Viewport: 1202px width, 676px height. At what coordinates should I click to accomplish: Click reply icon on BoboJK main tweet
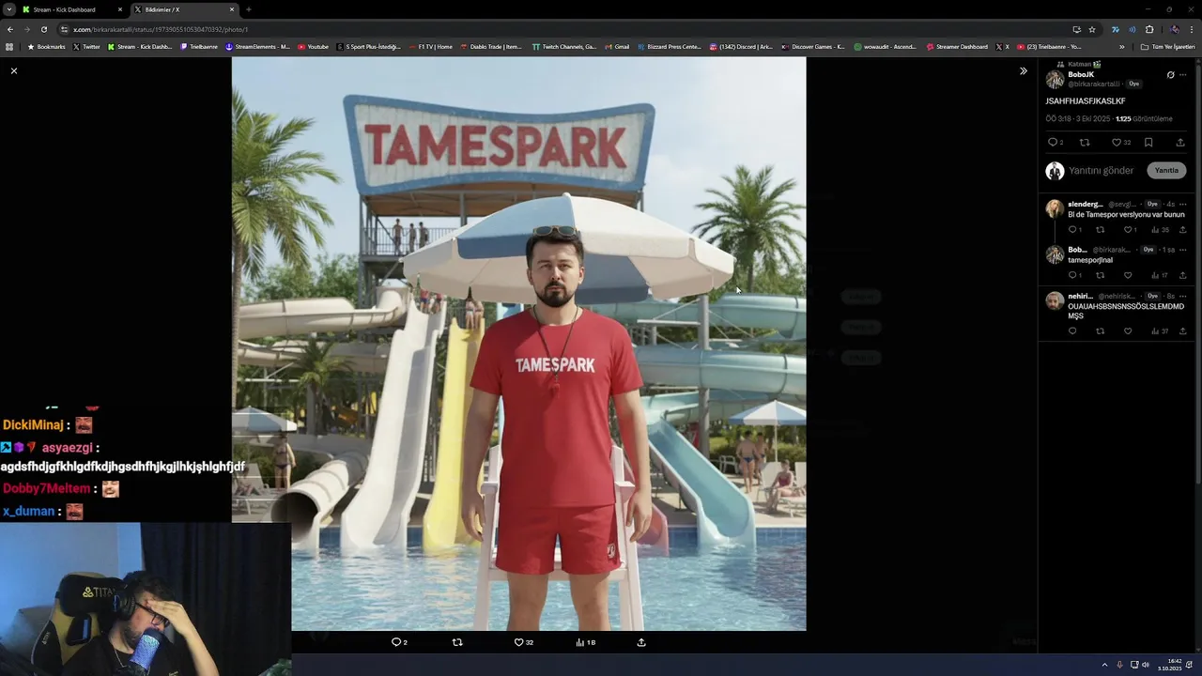[1053, 143]
